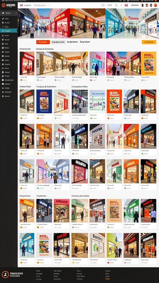Open the store thumbnail with the pink sign band
This screenshot has height=283, width=159.
(x=62, y=211)
